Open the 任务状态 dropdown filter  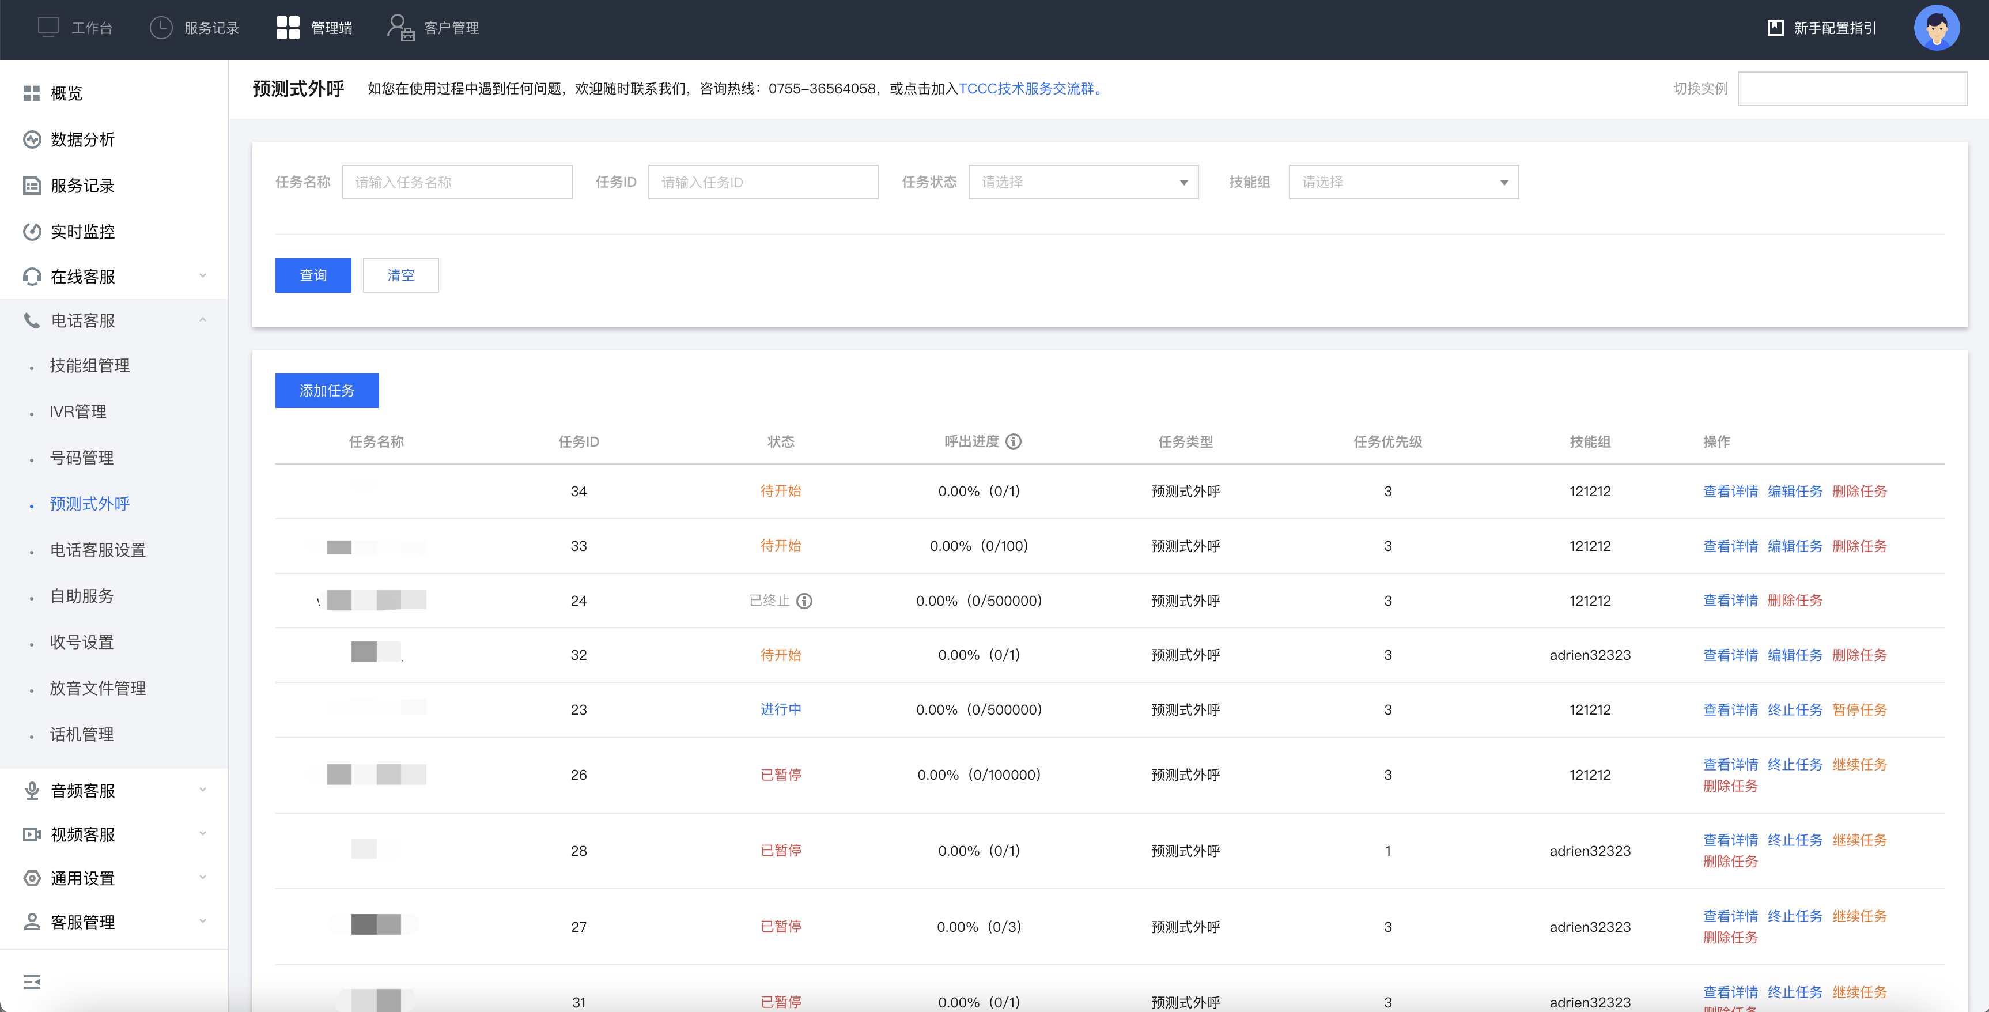pos(1083,182)
